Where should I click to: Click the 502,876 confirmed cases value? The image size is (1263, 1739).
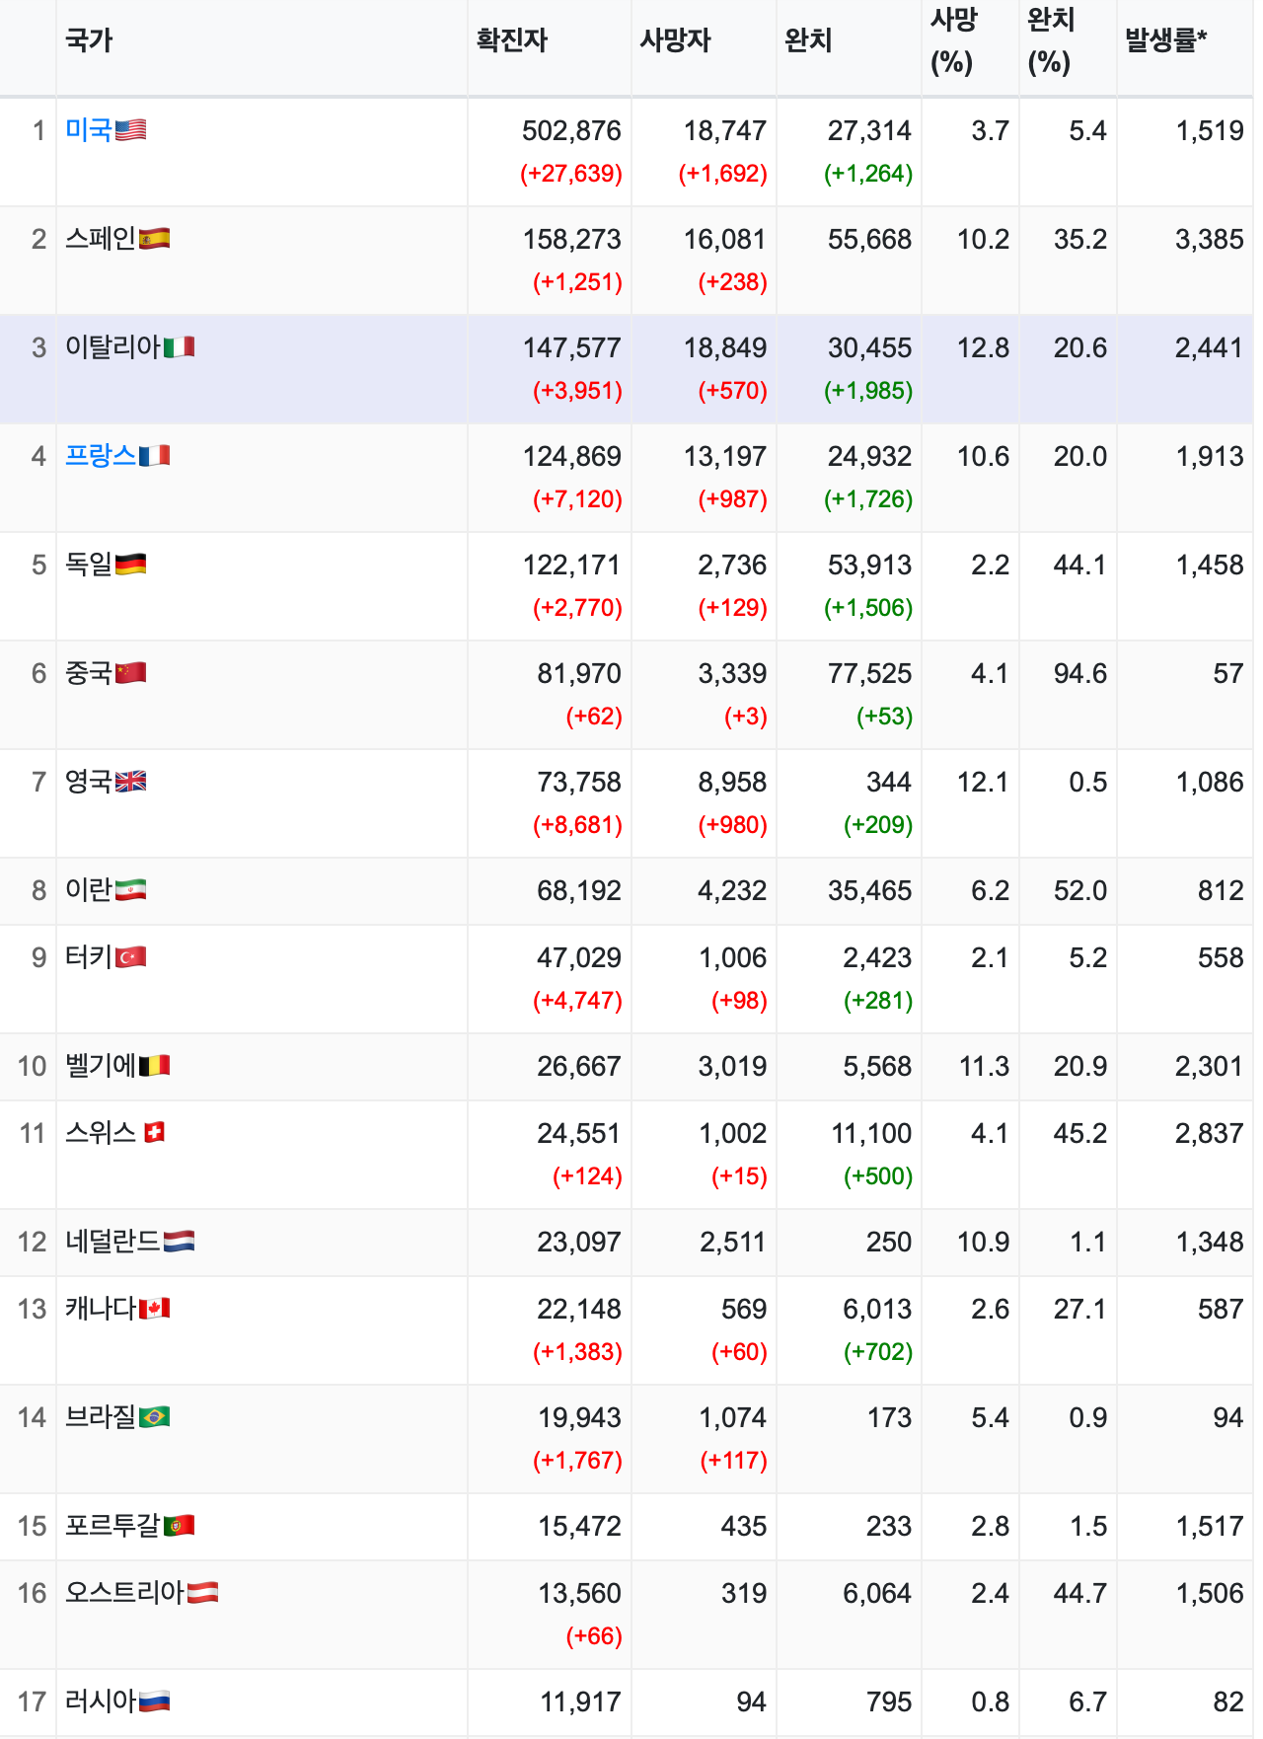pyautogui.click(x=571, y=131)
